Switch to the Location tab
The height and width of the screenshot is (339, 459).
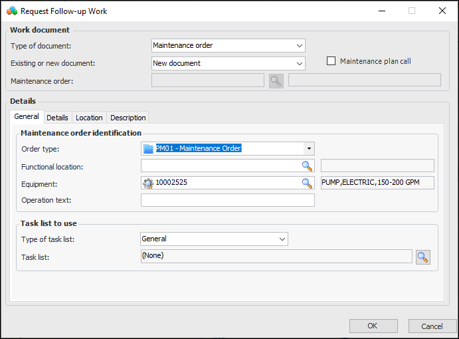tap(89, 118)
